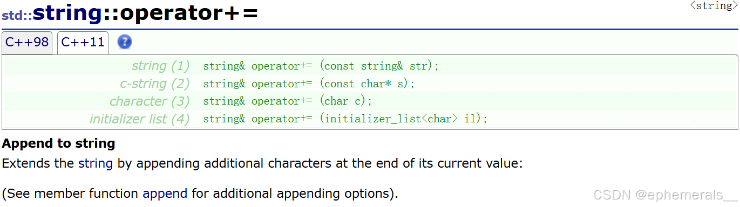
Task: Click the Append to string heading
Action: (59, 144)
